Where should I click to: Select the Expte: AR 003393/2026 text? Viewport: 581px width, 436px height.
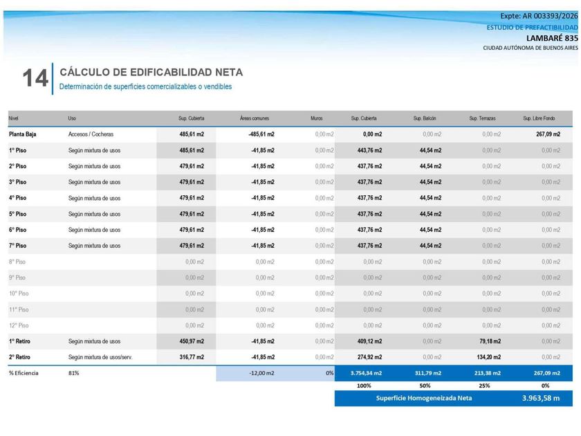point(539,16)
